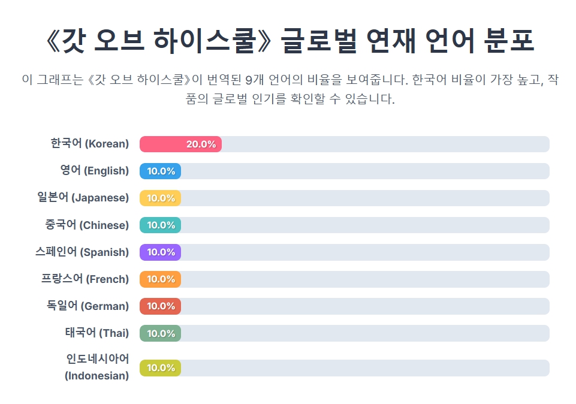
Task: Select the 한국어 (Korean) label
Action: 90,144
